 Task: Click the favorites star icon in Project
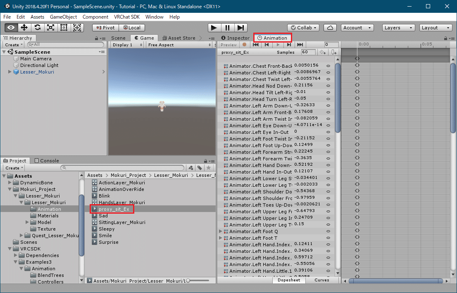208,168
